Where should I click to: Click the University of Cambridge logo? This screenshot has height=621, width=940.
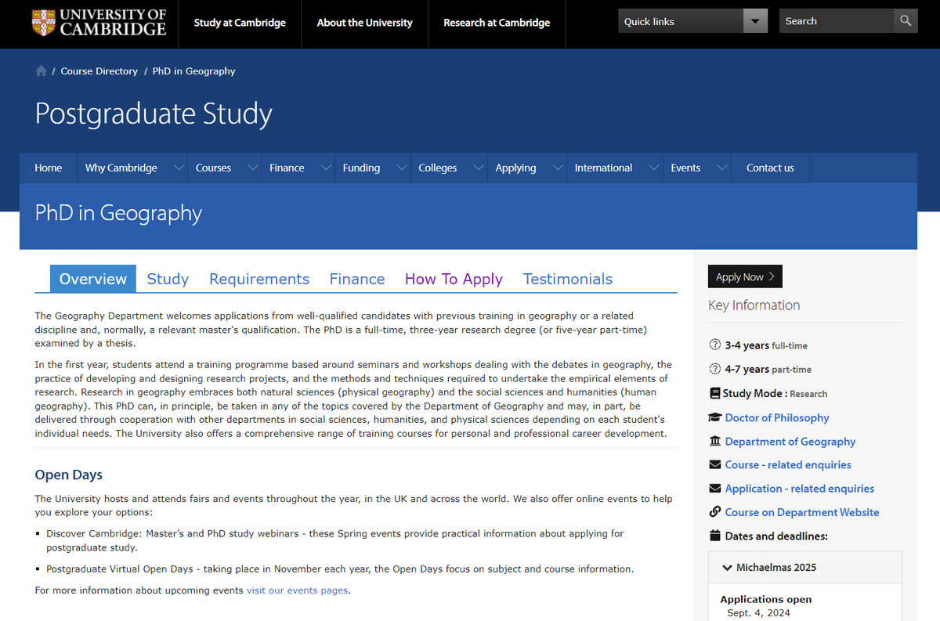click(x=99, y=23)
